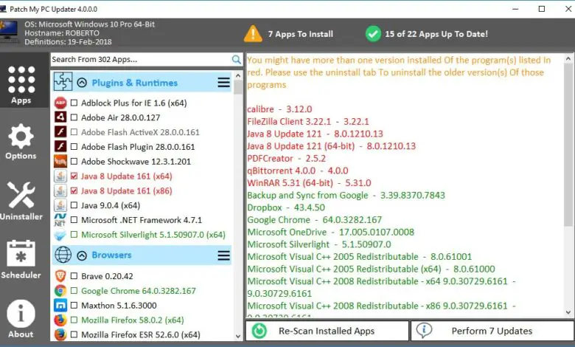Check Google Chrome 64.0.3282.167 checkbox

74,291
